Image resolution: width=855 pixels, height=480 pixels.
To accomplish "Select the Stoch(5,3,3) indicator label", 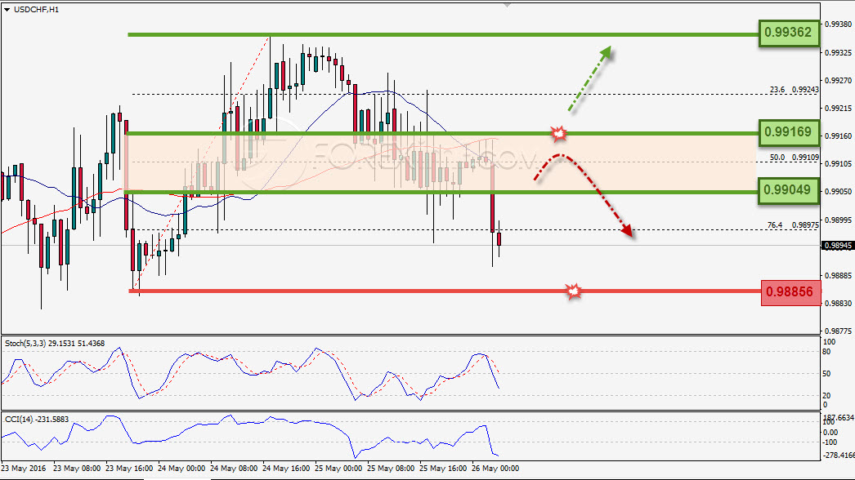I will point(55,344).
